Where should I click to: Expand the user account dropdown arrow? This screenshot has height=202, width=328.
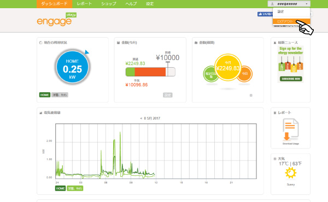pos(307,4)
